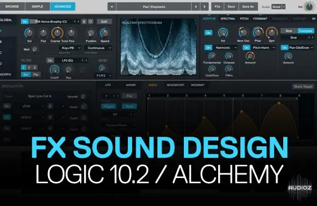
Task: Click the Odd/Even knob
Action: 212,69
